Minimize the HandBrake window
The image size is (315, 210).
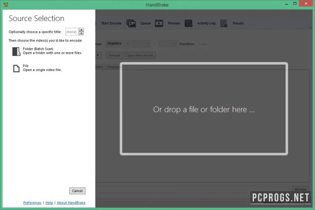287,4
